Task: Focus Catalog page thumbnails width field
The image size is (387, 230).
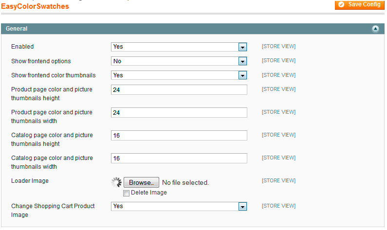Action: tap(179, 158)
